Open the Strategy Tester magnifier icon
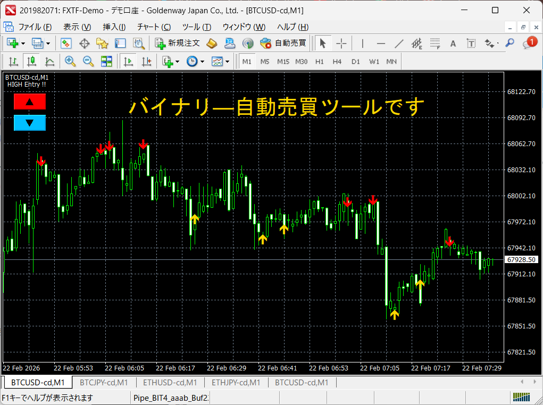 point(139,43)
